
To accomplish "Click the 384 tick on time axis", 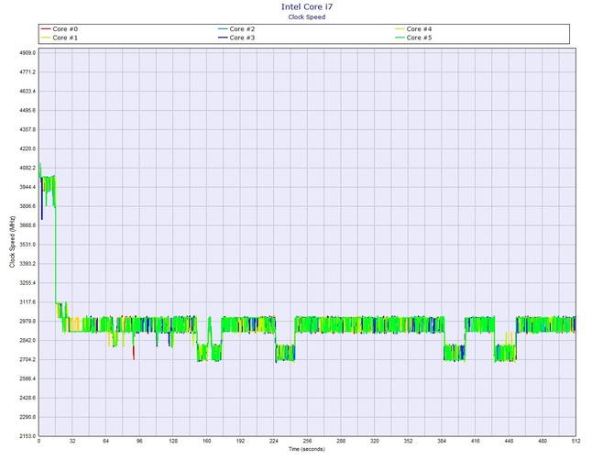I will pos(442,441).
